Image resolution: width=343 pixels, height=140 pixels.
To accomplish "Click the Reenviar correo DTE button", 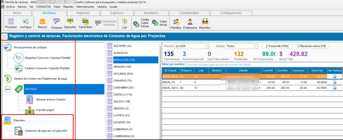I will (x=312, y=46).
